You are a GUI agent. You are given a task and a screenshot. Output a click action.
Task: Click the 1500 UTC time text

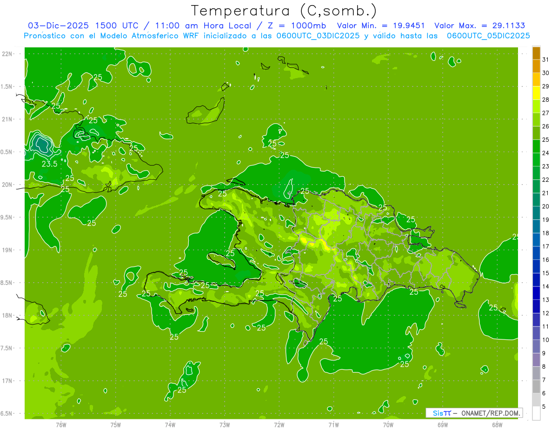tap(117, 26)
